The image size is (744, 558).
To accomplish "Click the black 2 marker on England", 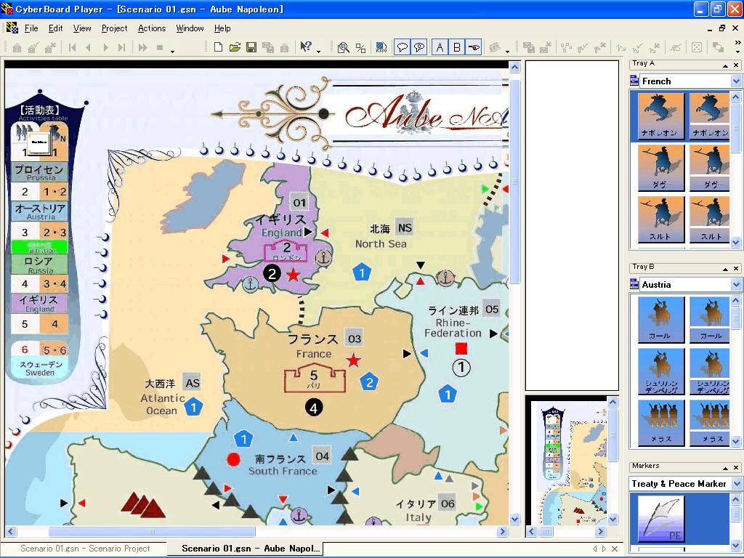I will click(x=272, y=273).
